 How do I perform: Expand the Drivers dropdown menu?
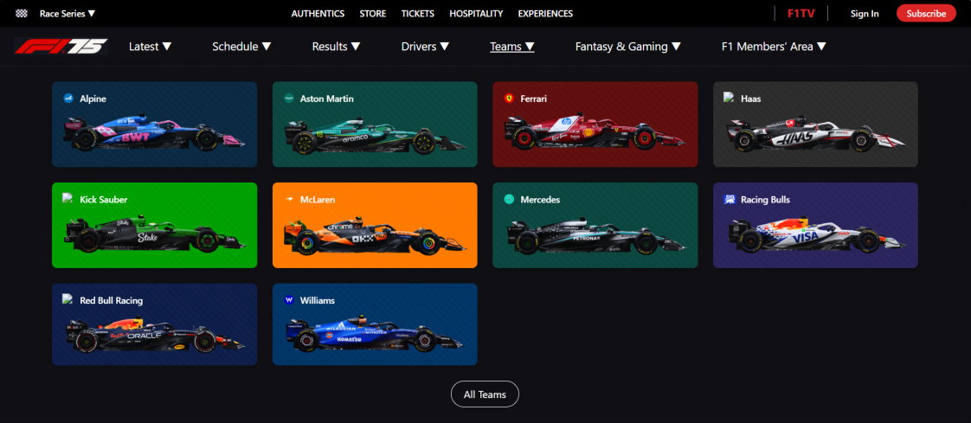[x=426, y=47]
